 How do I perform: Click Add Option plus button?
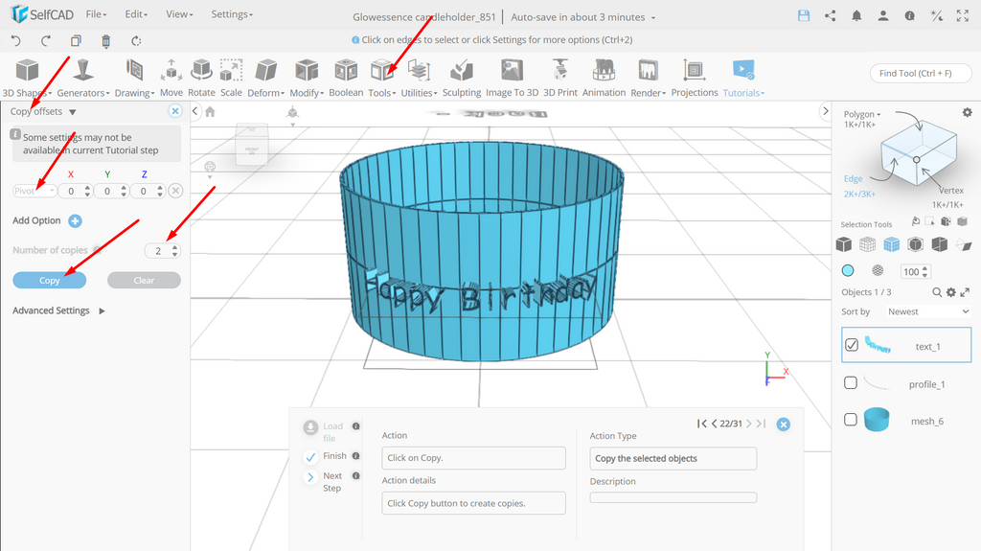tap(75, 220)
